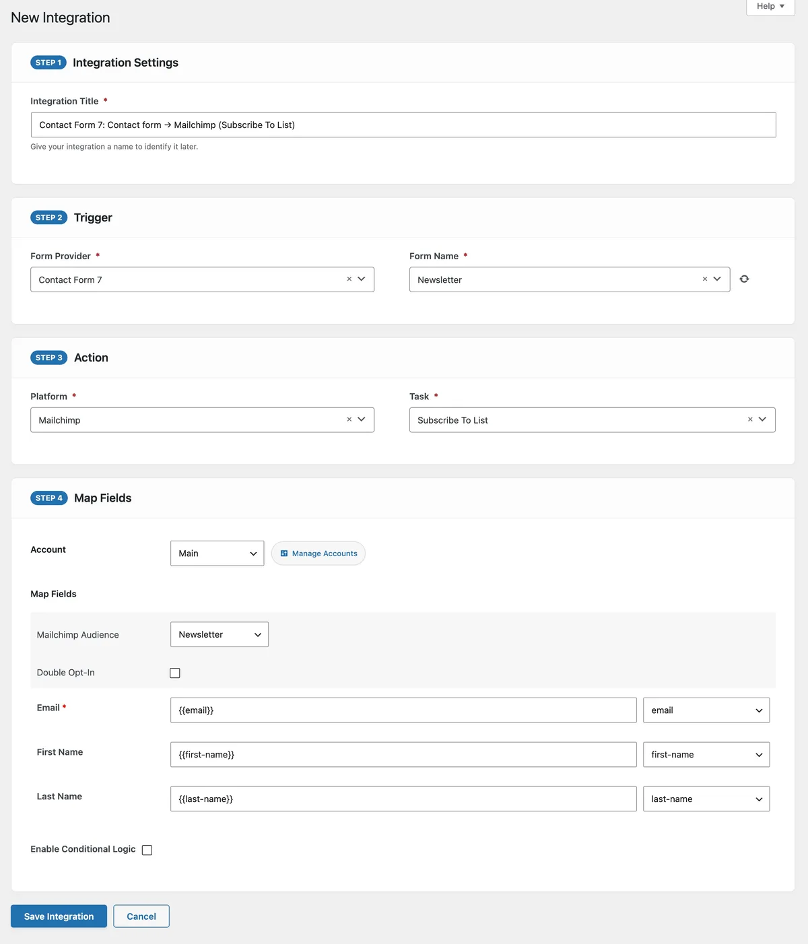Screen dimensions: 808x944
Task: Clear the Form Provider selection x
Action: coord(349,279)
